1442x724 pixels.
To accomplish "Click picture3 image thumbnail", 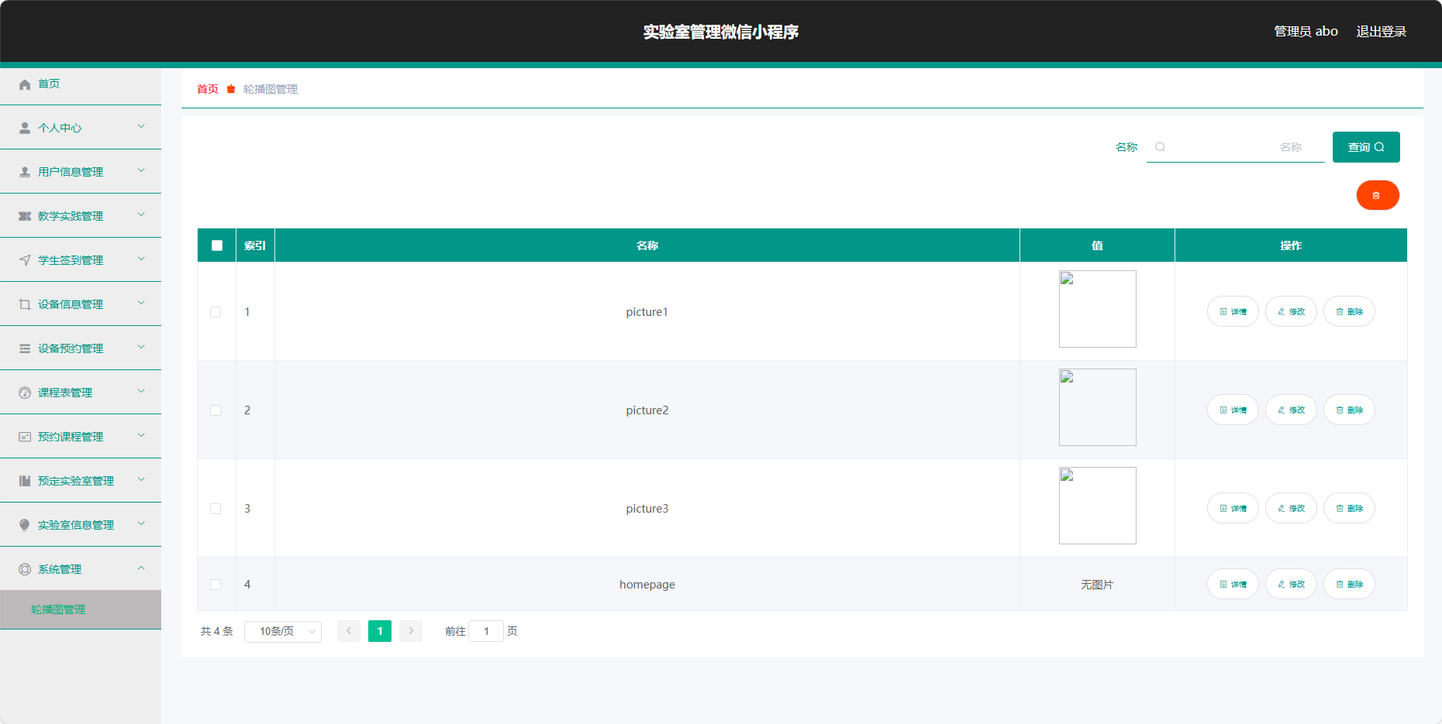I will point(1098,506).
